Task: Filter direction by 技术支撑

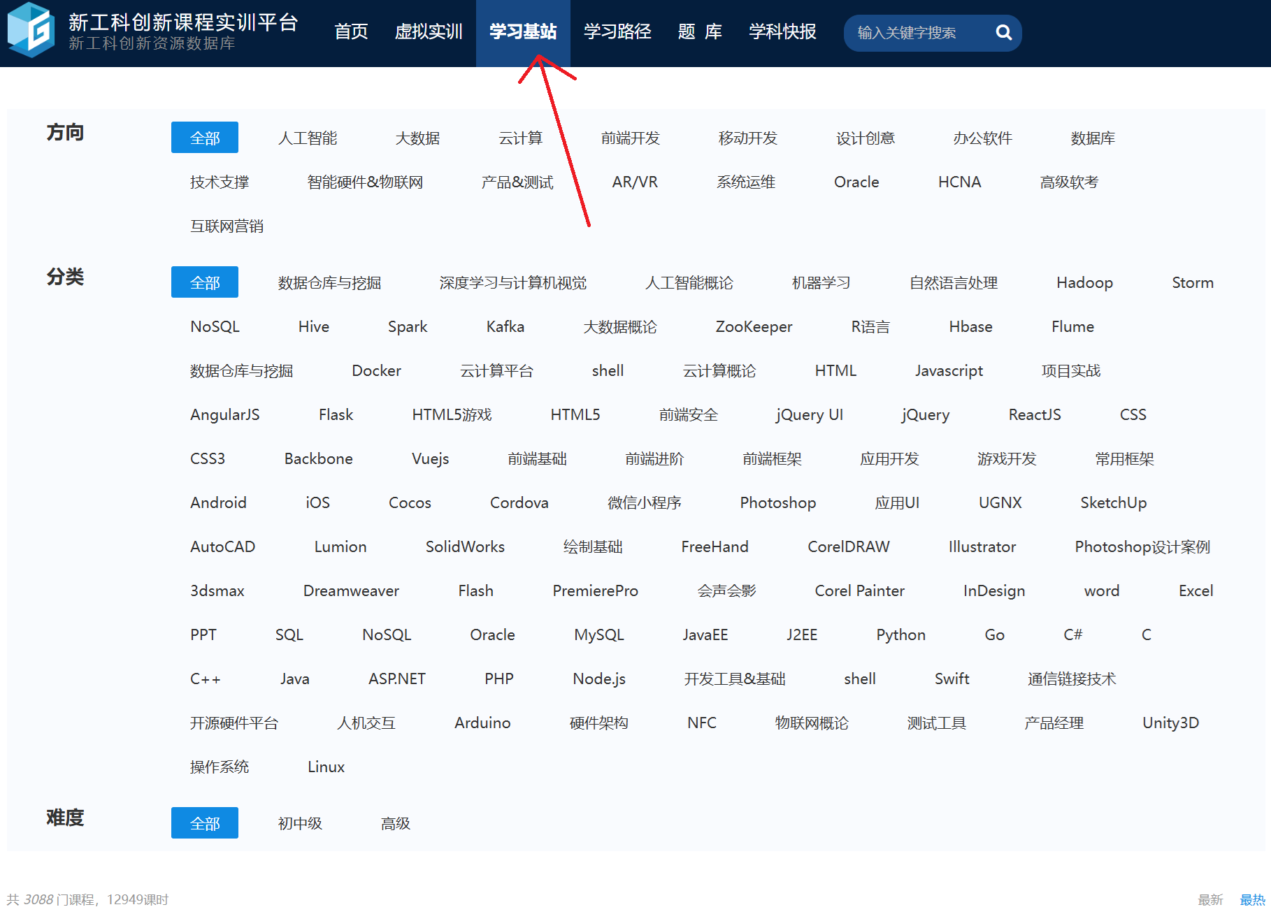Action: coord(220,182)
